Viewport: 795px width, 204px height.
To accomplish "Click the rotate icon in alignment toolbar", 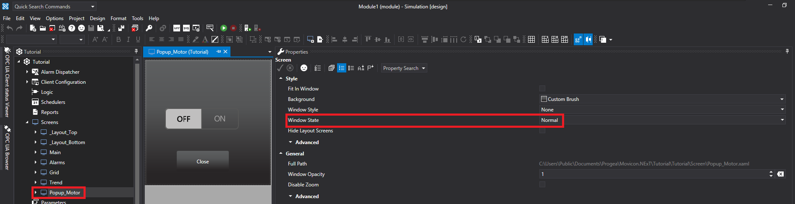I will click(463, 39).
